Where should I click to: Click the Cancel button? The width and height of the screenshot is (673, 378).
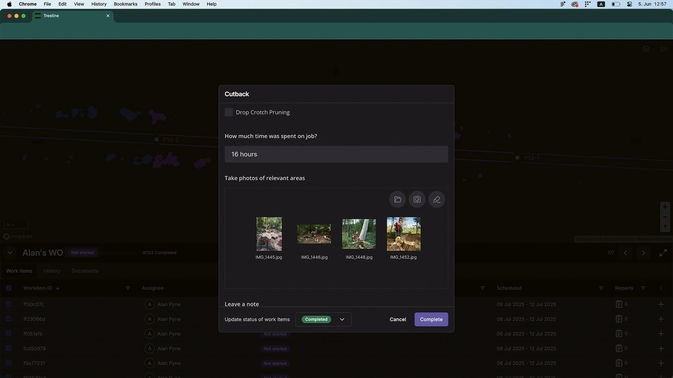pos(398,319)
